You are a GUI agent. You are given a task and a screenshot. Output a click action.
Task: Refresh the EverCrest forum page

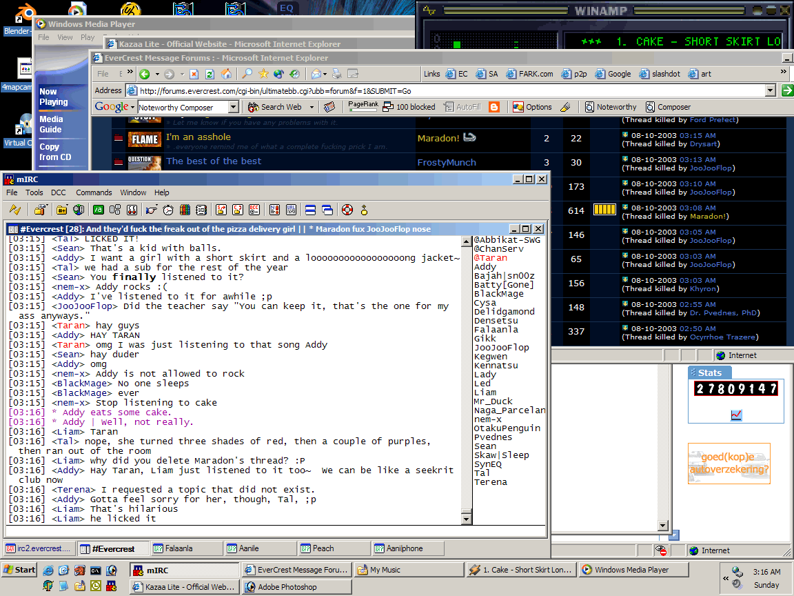click(210, 74)
